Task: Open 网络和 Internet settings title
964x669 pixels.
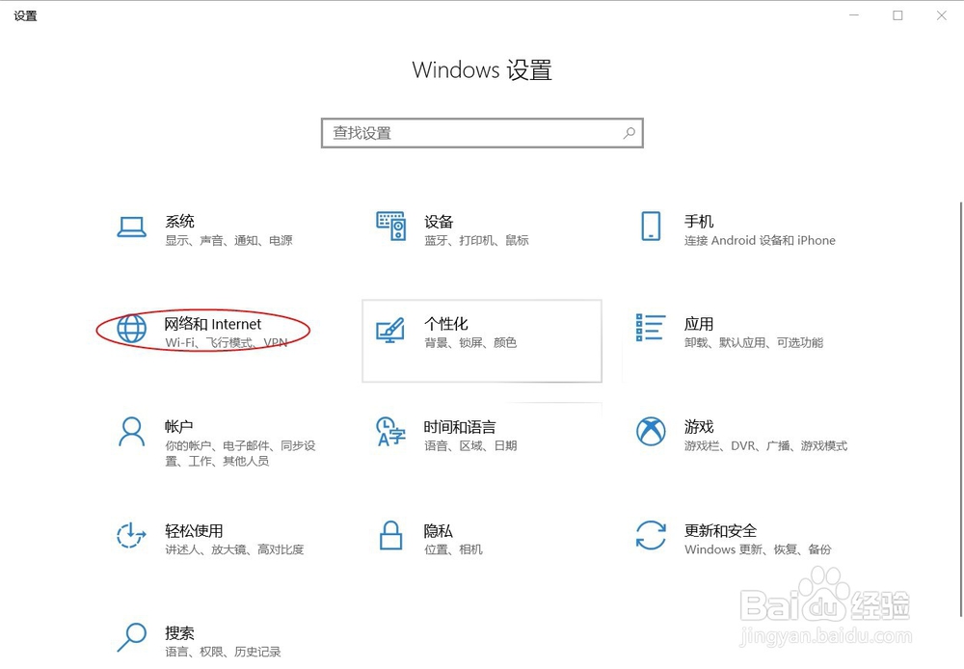Action: click(x=213, y=324)
